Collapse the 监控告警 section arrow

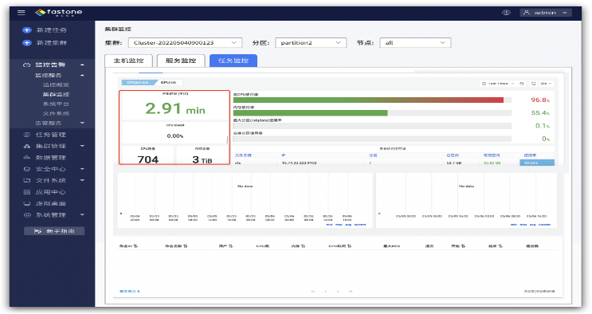click(x=82, y=65)
